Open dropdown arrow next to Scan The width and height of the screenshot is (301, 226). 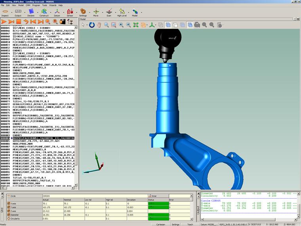115,13
